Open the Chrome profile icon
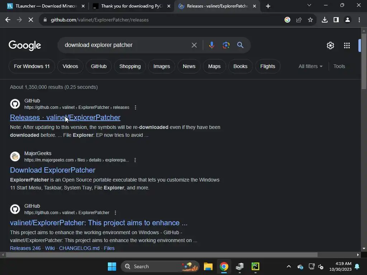The width and height of the screenshot is (367, 275). 348,20
